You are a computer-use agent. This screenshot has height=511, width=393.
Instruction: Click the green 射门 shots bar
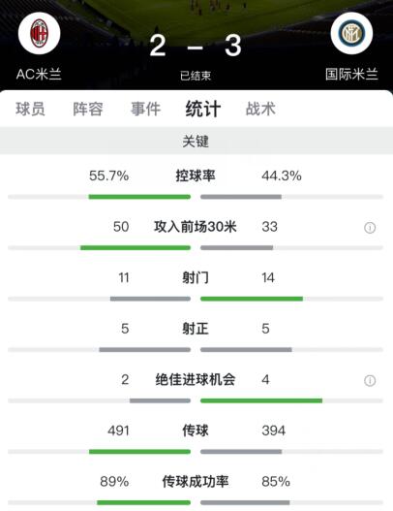[x=252, y=299]
